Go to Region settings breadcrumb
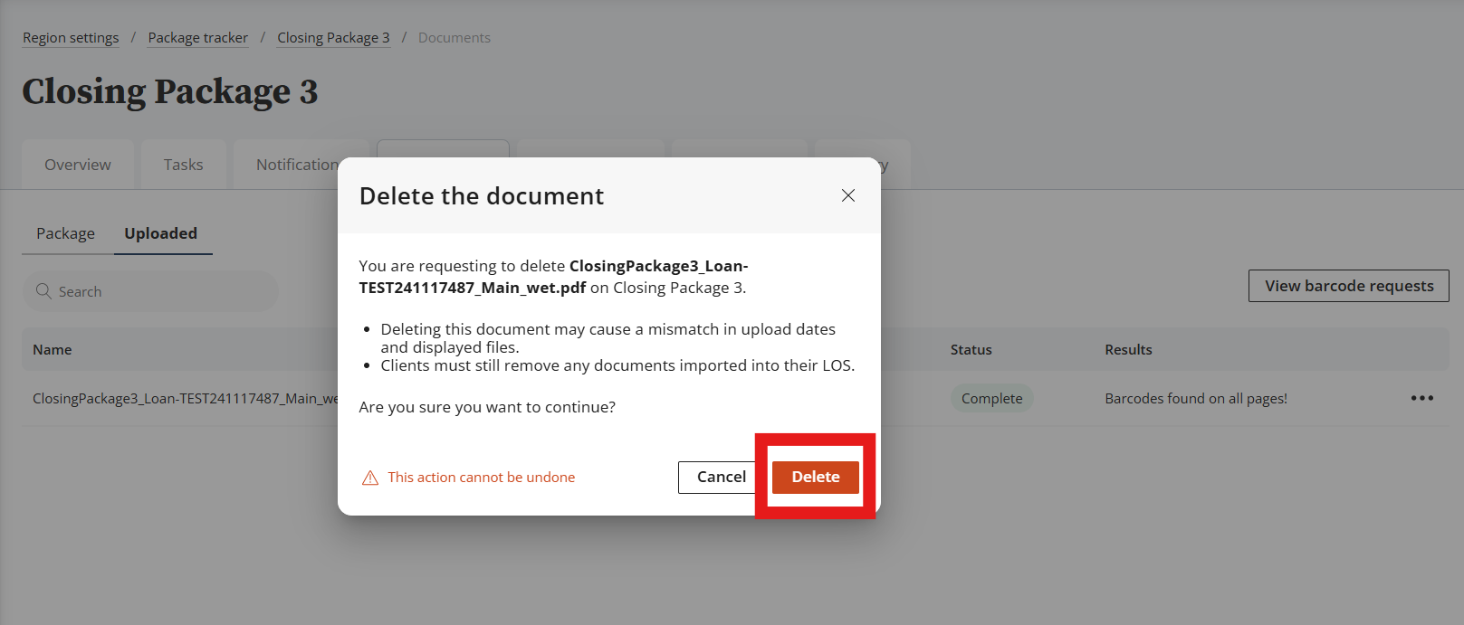Viewport: 1464px width, 625px height. (71, 37)
